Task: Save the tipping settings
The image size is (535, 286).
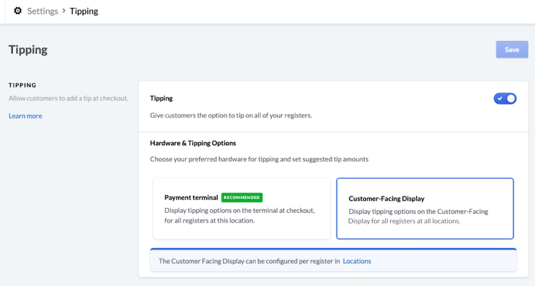Action: click(512, 50)
